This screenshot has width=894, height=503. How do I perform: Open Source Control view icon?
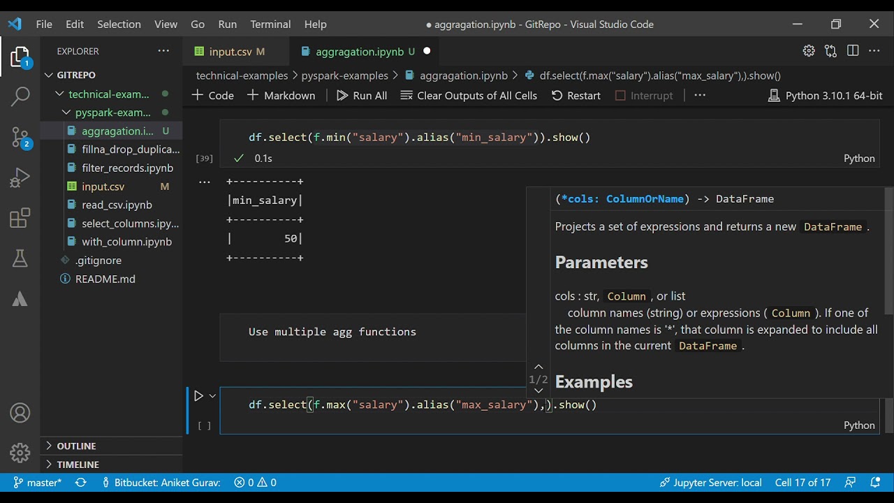[20, 137]
